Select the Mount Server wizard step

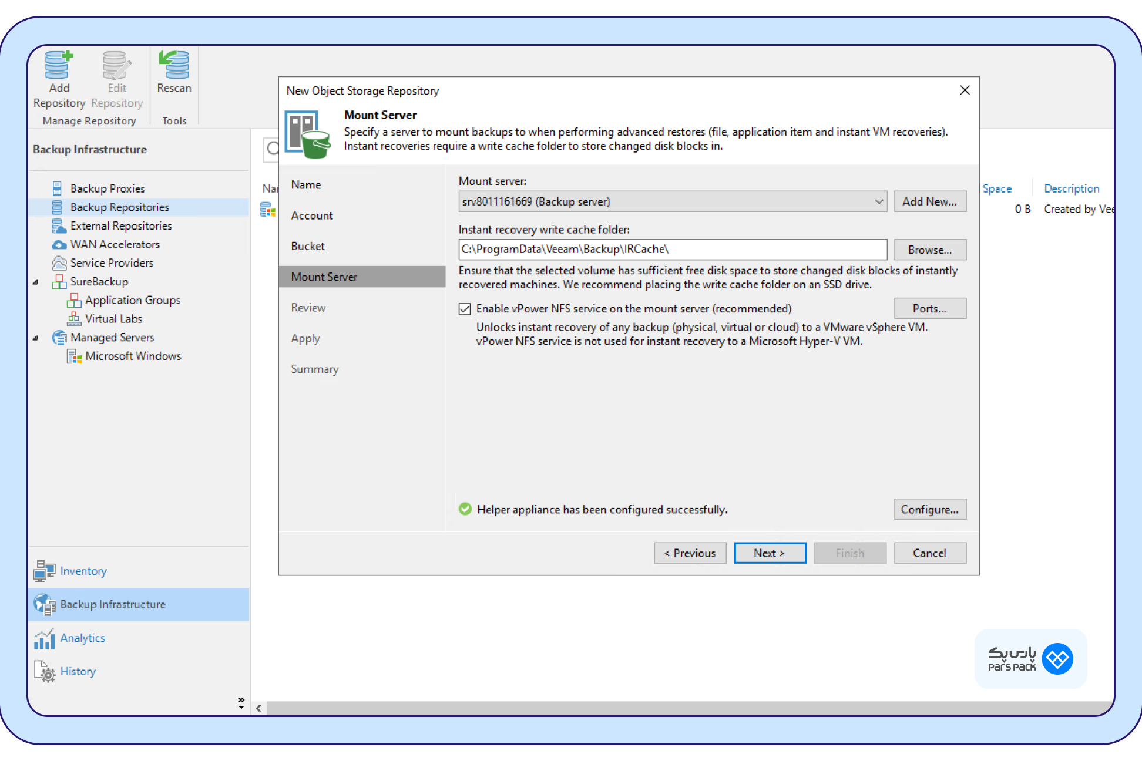coord(362,277)
